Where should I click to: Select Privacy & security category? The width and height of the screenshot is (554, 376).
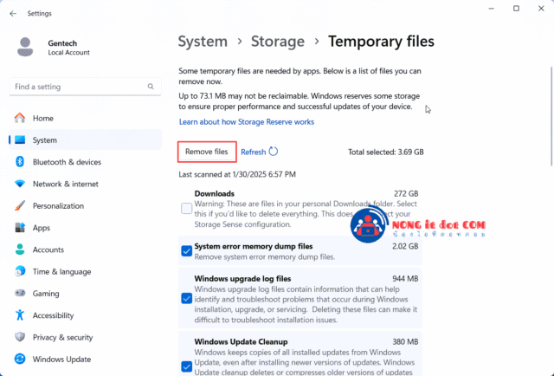tap(86, 337)
